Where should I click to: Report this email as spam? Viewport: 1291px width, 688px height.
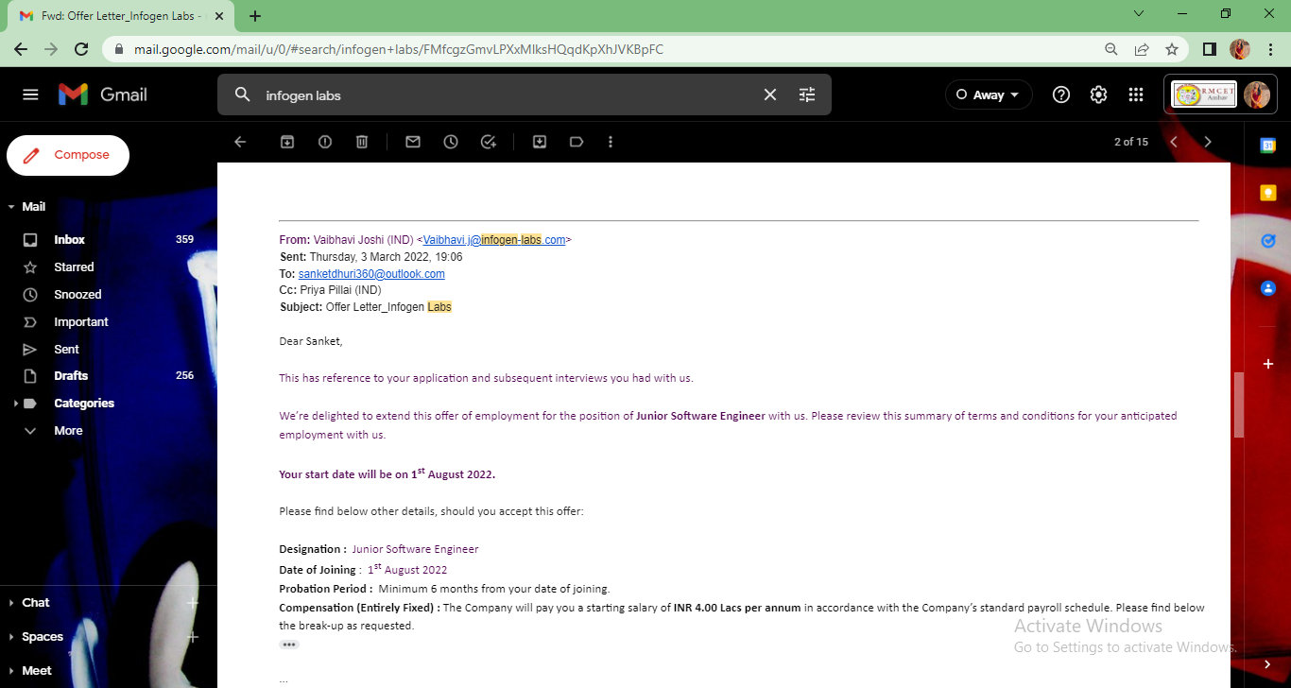click(325, 142)
